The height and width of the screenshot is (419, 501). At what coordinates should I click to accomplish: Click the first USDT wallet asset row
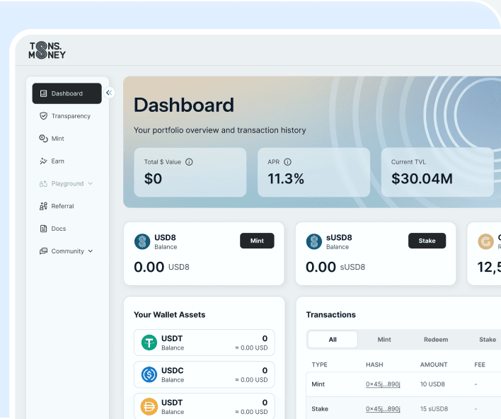point(205,343)
